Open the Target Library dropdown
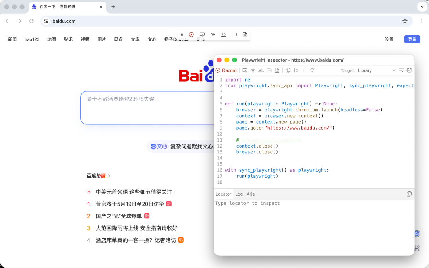This screenshot has height=268, width=429. pyautogui.click(x=377, y=70)
